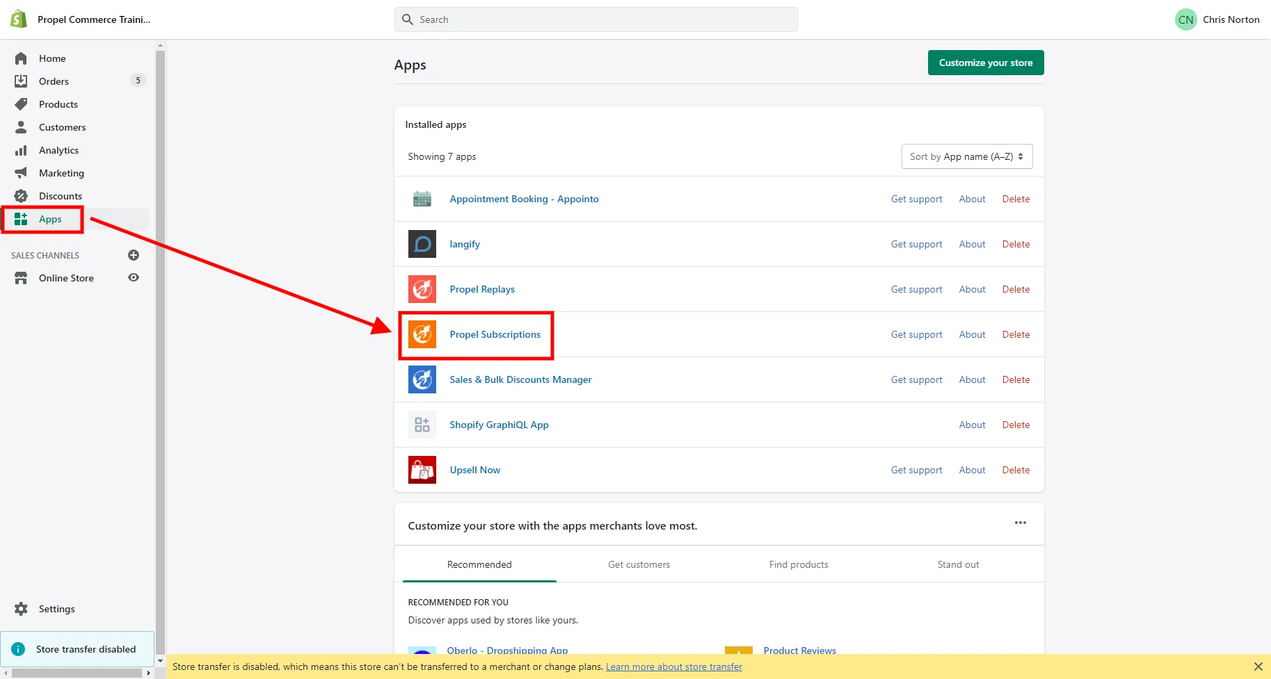1271x679 pixels.
Task: Click the Upsell Now shopping bags icon
Action: point(422,470)
